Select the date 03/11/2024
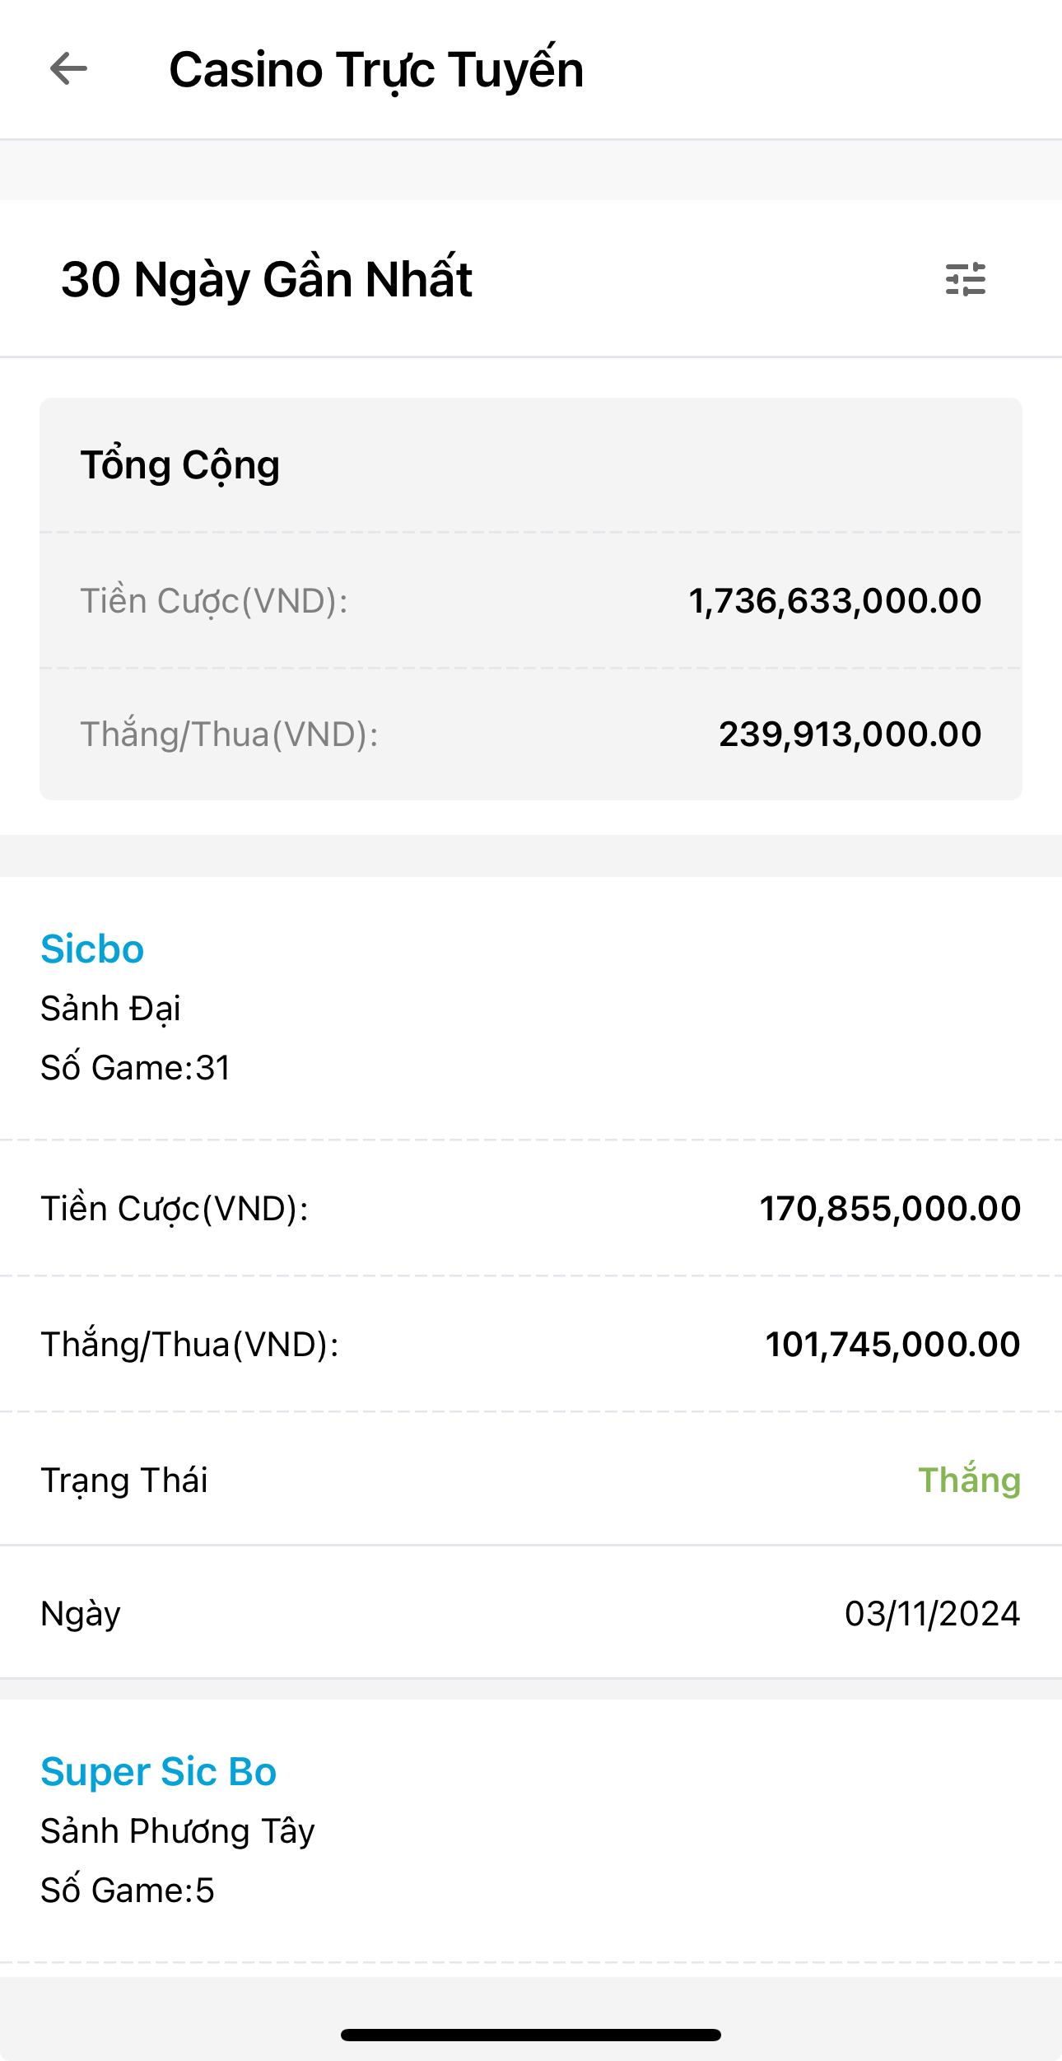Image resolution: width=1062 pixels, height=2061 pixels. pos(932,1613)
